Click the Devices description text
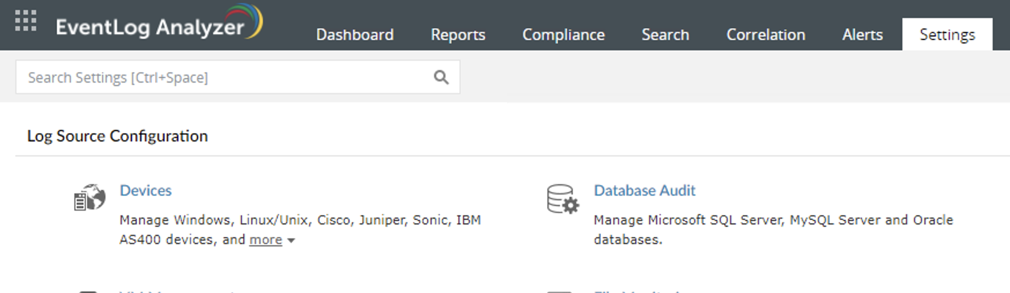This screenshot has height=293, width=1010. 300,220
